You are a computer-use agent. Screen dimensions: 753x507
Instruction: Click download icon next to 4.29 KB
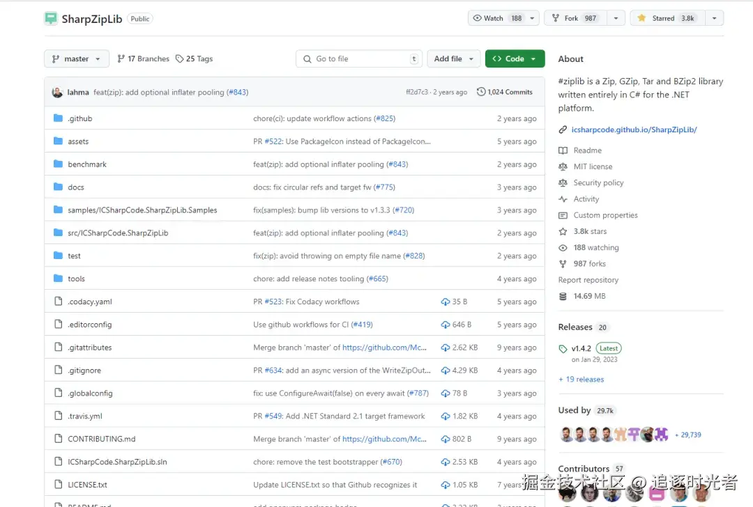point(445,370)
